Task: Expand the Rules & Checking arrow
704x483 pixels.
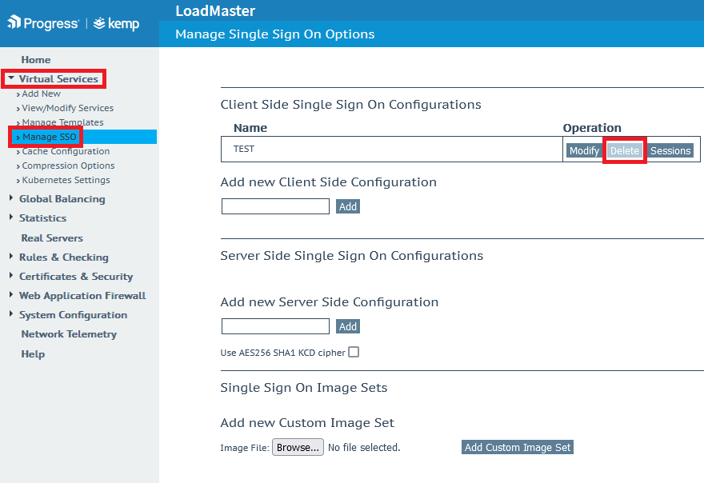Action: click(x=11, y=257)
